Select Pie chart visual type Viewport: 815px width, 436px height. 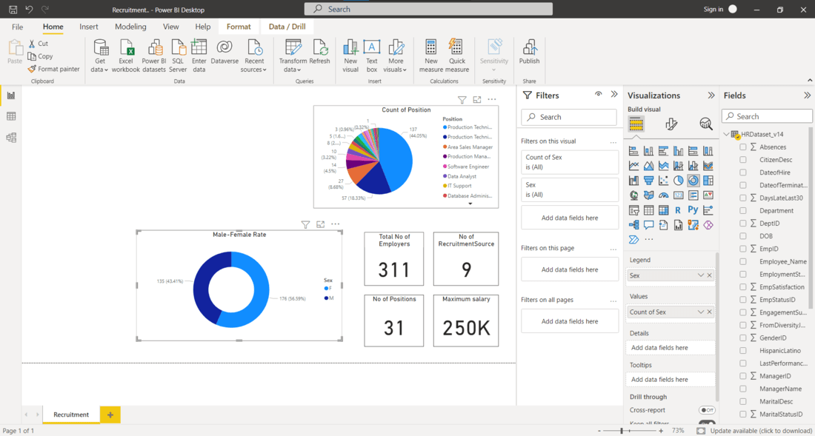click(x=678, y=181)
